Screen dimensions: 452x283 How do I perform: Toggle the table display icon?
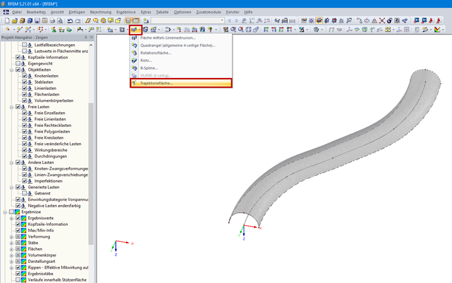click(x=136, y=20)
